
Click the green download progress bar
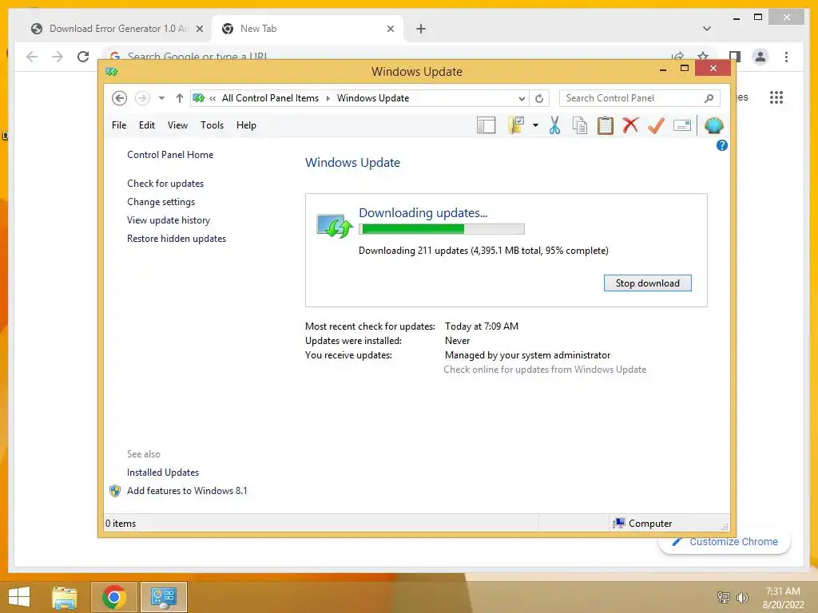pyautogui.click(x=441, y=229)
